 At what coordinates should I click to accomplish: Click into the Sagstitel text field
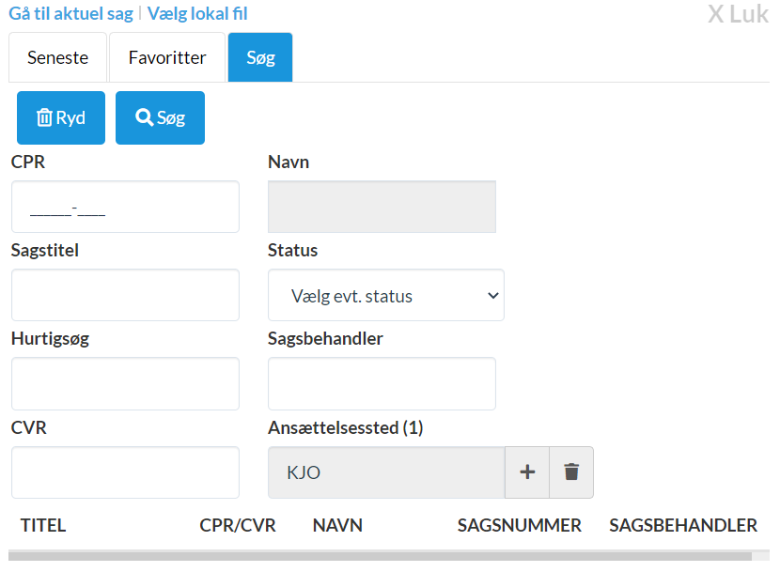tap(125, 296)
